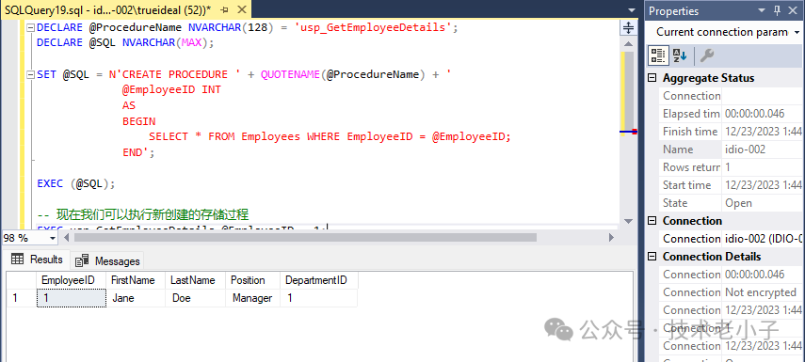Switch to the Messages tab
Viewport: 805px width, 362px height.
click(107, 261)
